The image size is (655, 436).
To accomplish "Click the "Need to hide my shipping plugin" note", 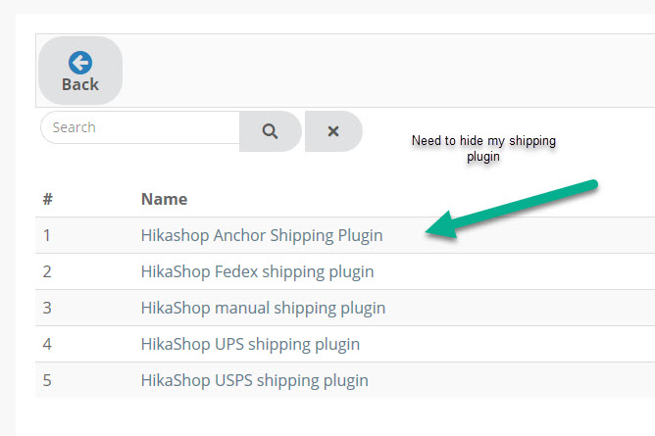I will 483,148.
